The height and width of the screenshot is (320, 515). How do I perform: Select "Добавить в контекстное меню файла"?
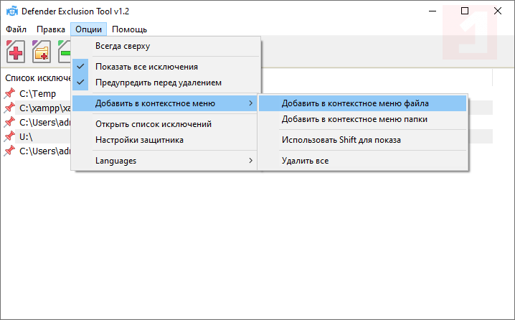tap(355, 103)
